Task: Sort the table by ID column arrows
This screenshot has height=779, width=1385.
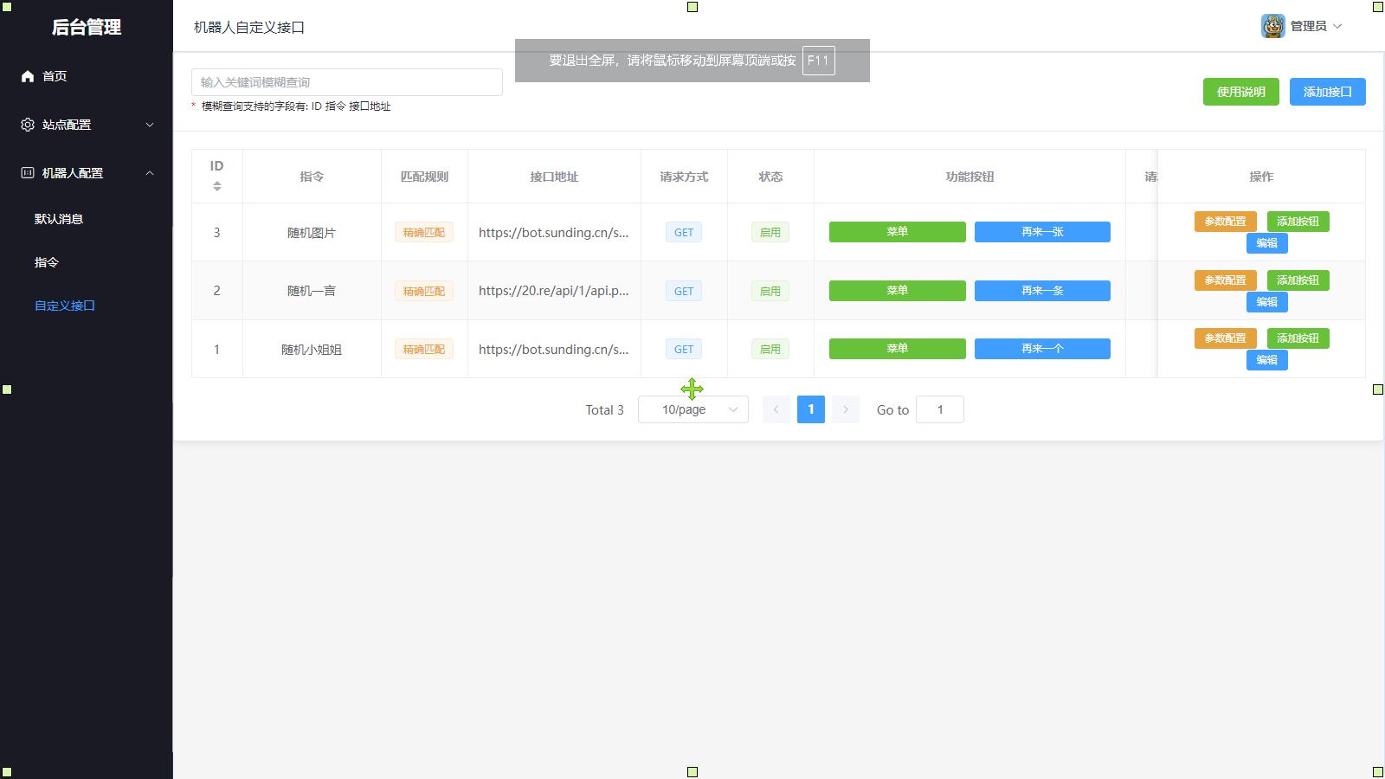Action: [216, 186]
